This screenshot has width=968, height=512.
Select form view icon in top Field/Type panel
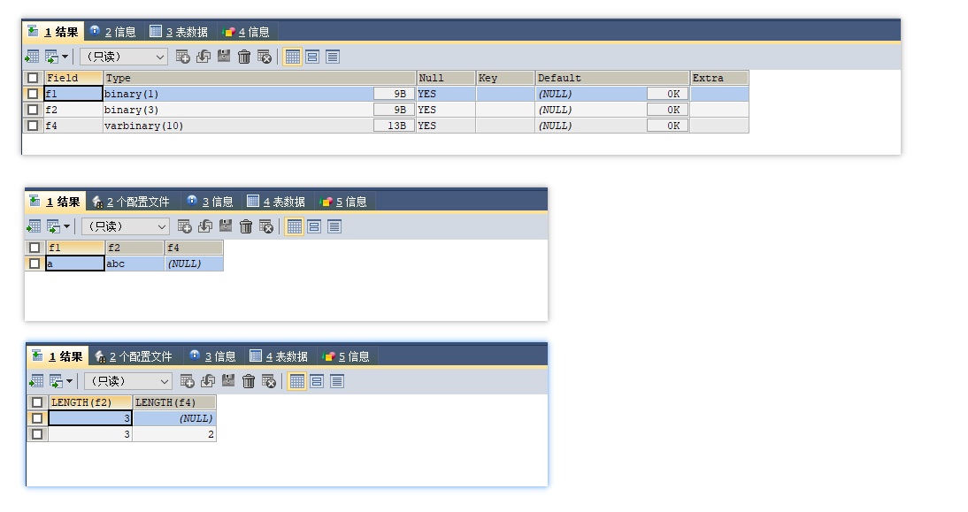tap(312, 57)
